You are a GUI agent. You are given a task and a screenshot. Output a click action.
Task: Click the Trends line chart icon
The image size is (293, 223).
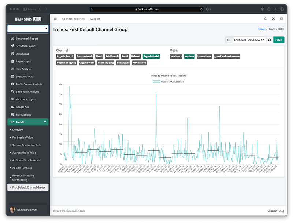(12, 122)
